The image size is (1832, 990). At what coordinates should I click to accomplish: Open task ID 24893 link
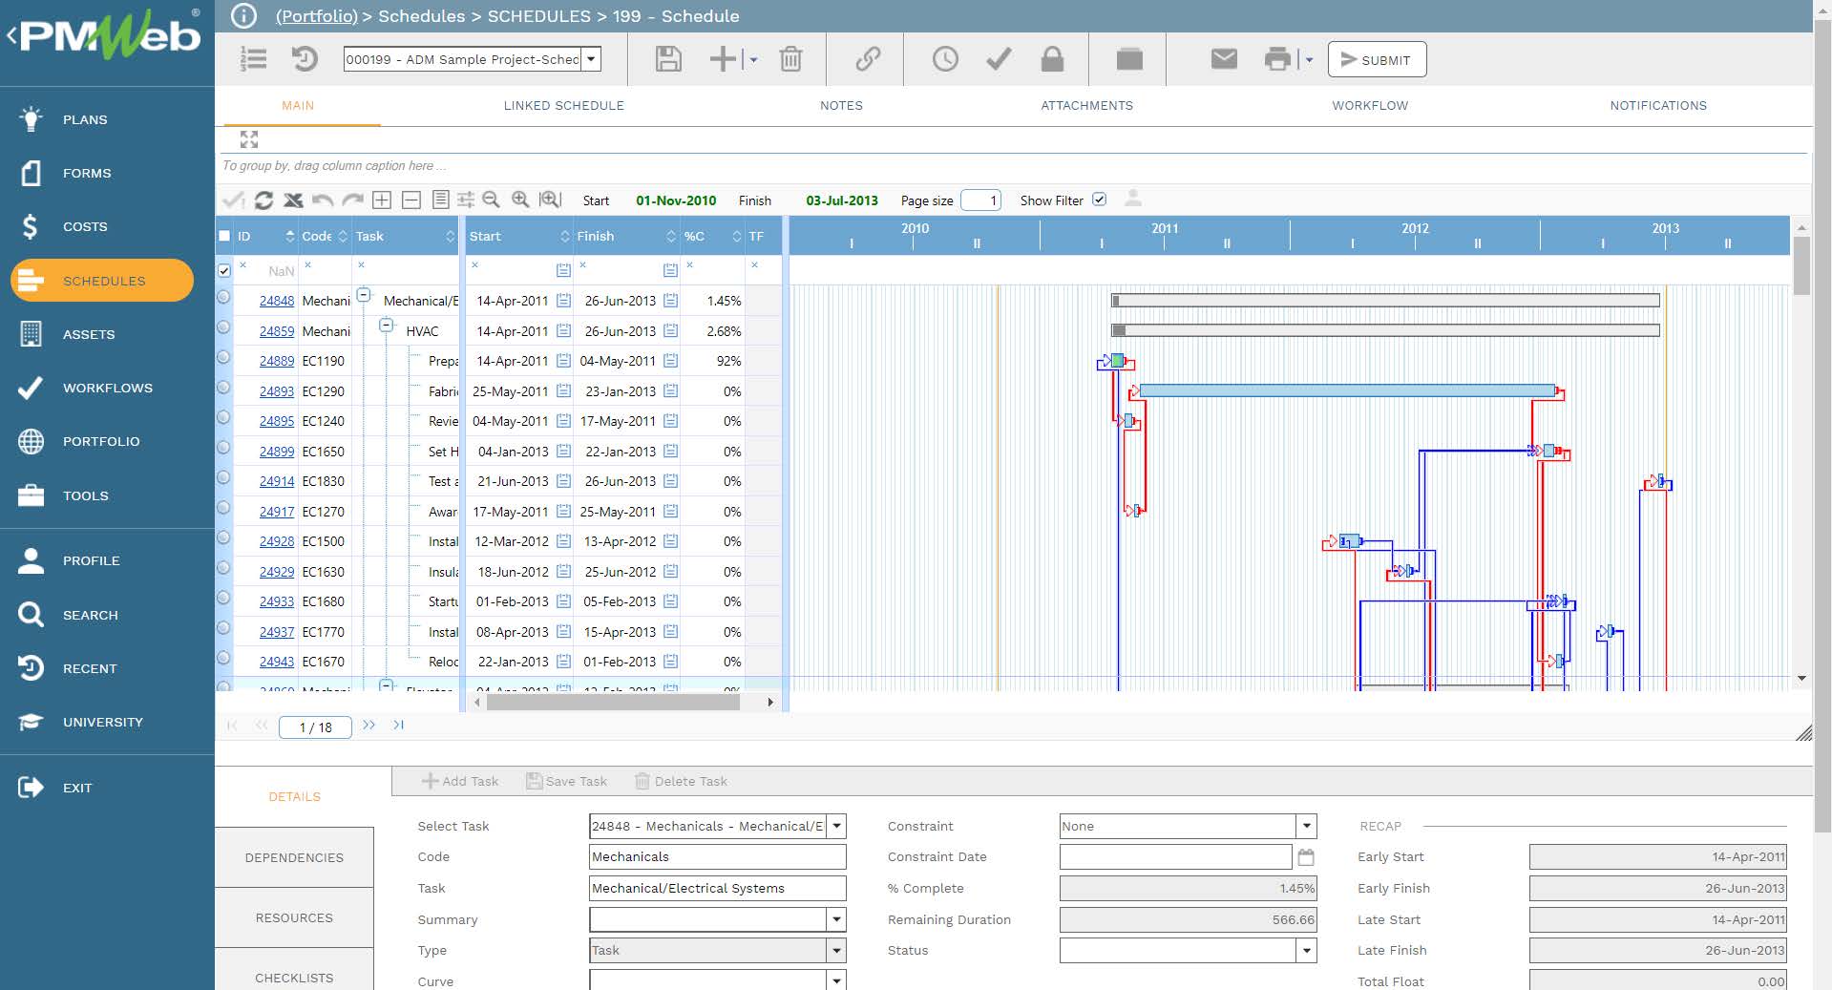(x=277, y=391)
